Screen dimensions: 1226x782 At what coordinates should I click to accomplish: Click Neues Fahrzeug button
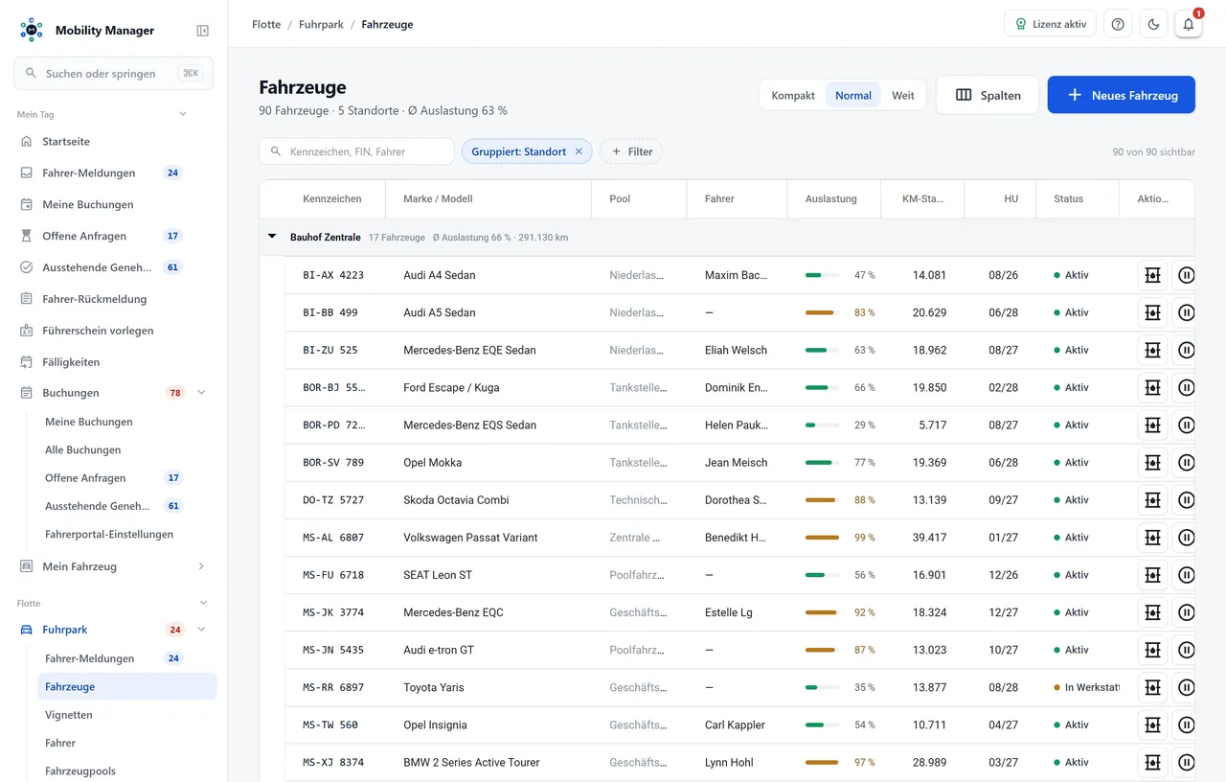click(x=1121, y=95)
